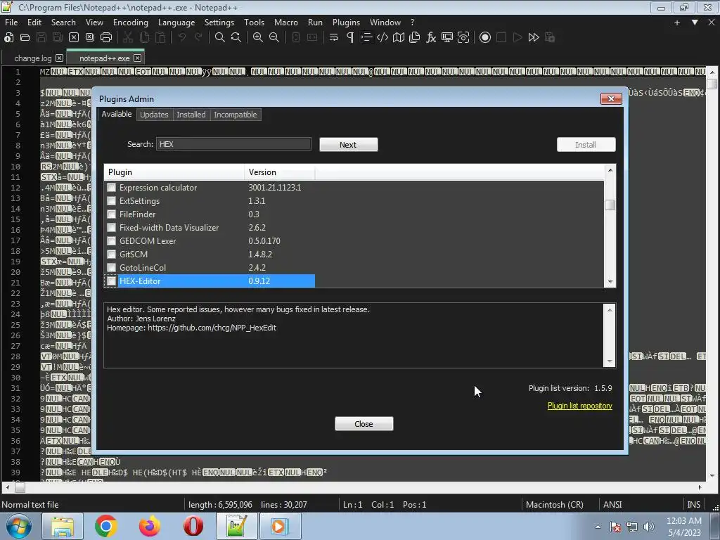Switch to the Updates tab
This screenshot has width=720, height=540.
154,115
